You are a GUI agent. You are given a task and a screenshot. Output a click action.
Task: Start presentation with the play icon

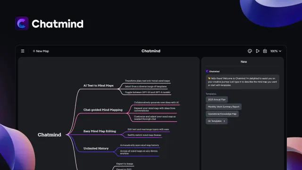pos(258,51)
